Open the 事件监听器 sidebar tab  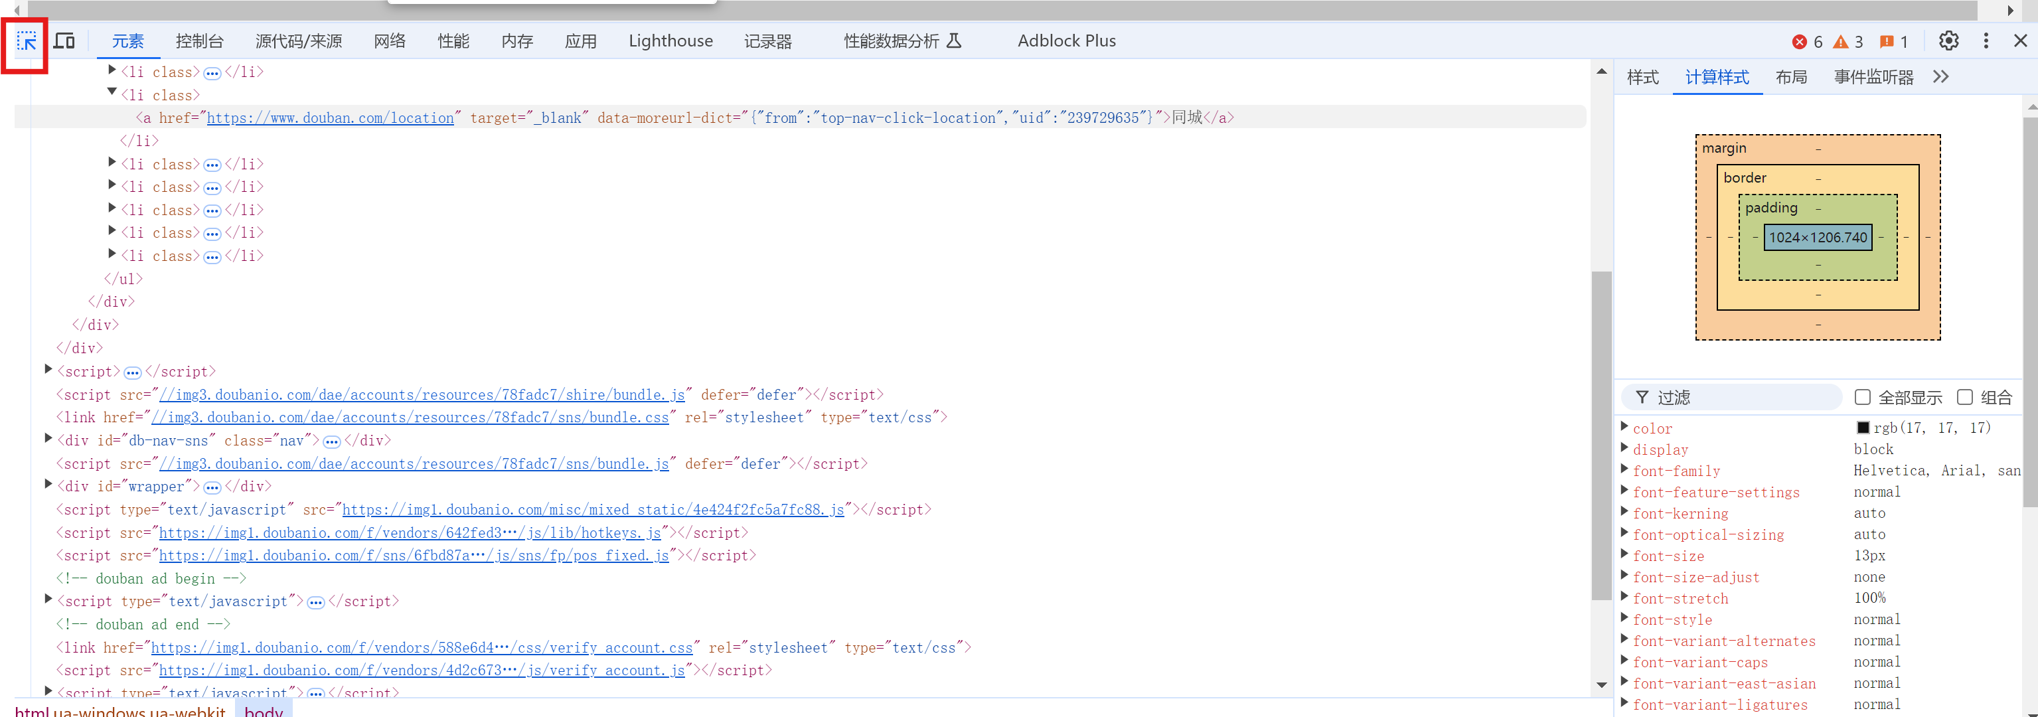tap(1873, 78)
